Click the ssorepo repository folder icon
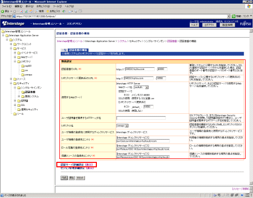The image size is (253, 198). tap(23, 75)
